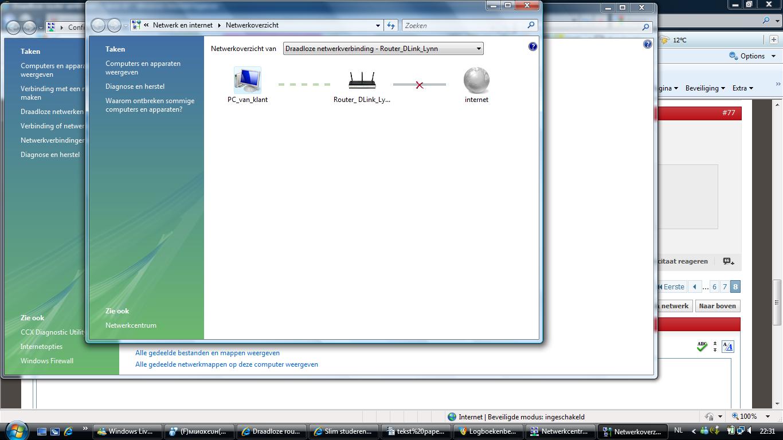The image size is (783, 440).
Task: Click Alle gedeelde netwerkmappen op deze computer
Action: coord(226,364)
